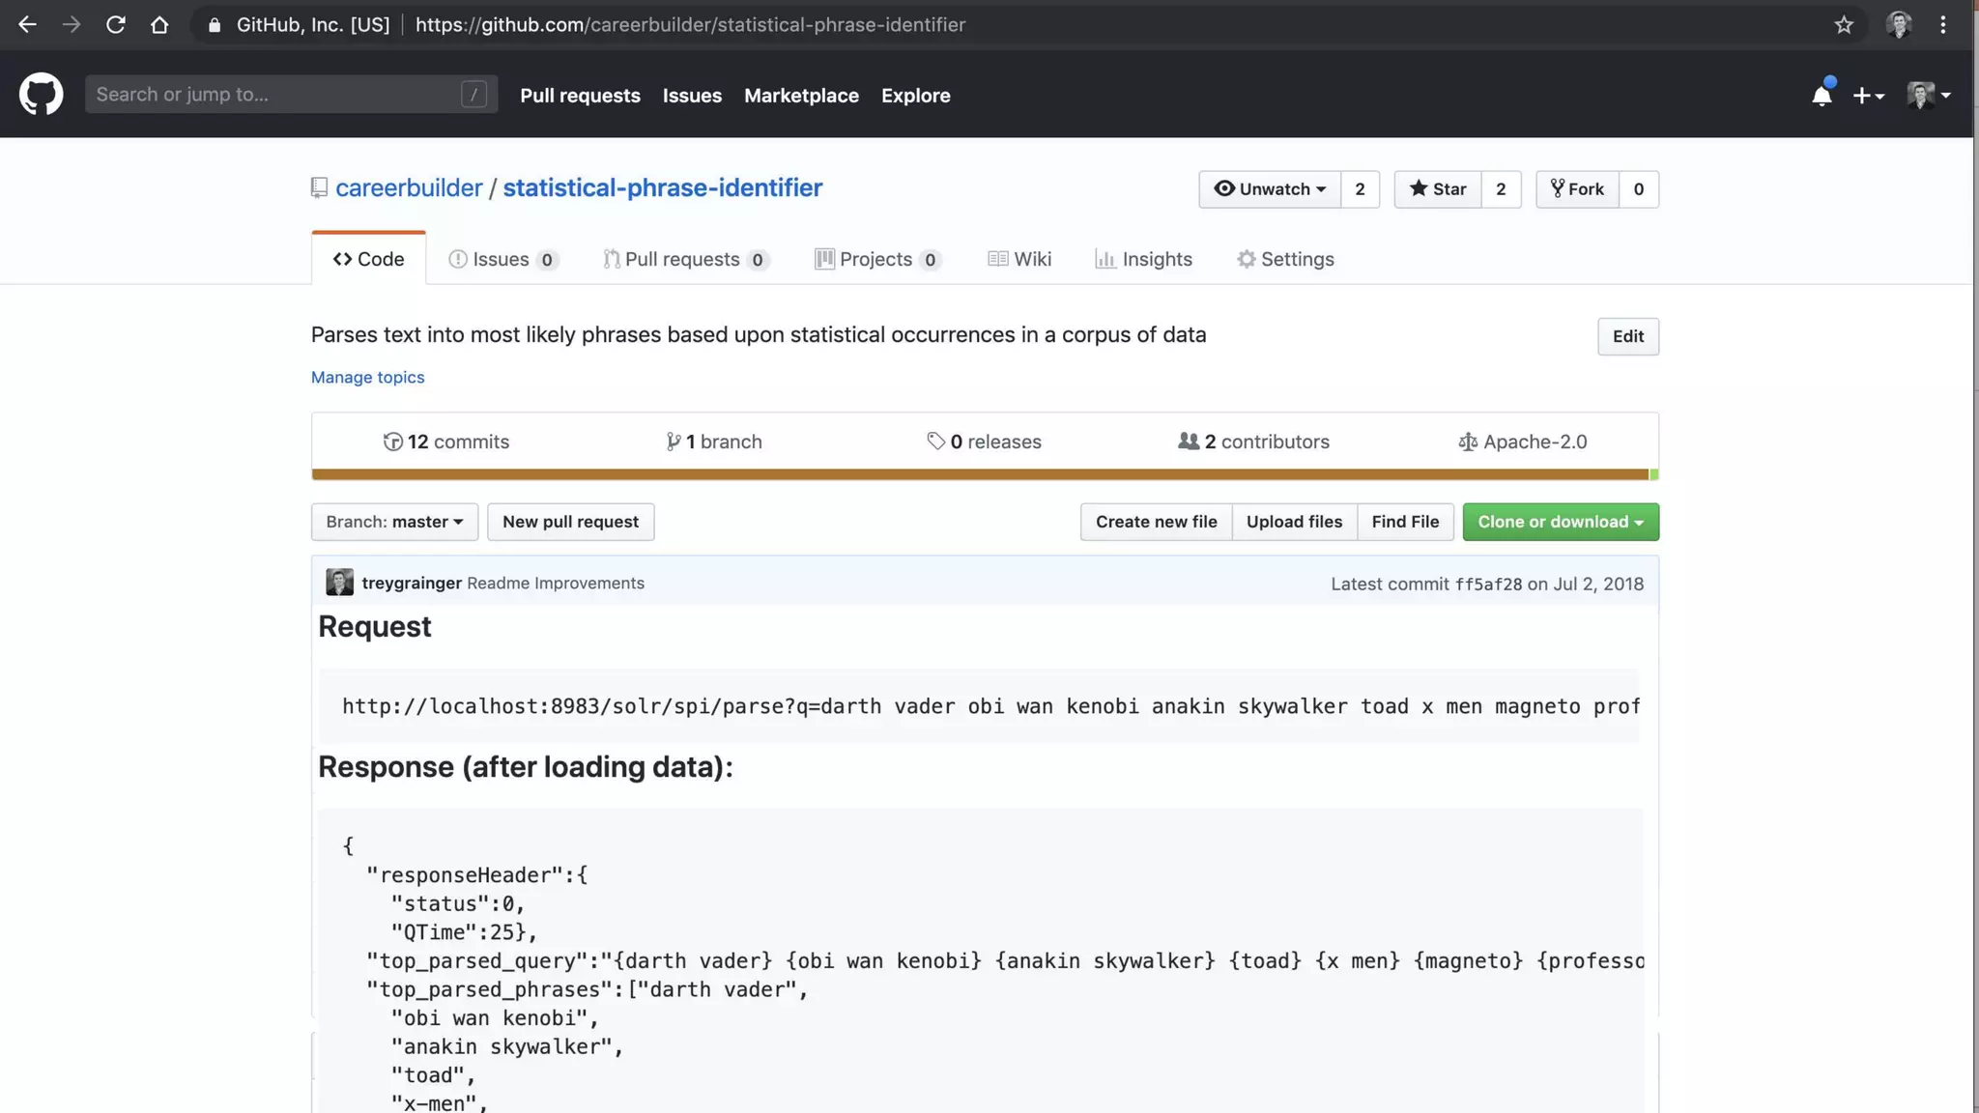Expand the Branch: master dropdown

[x=394, y=522]
